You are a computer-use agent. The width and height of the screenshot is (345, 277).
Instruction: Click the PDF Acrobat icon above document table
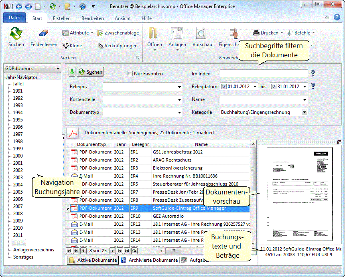[73, 133]
